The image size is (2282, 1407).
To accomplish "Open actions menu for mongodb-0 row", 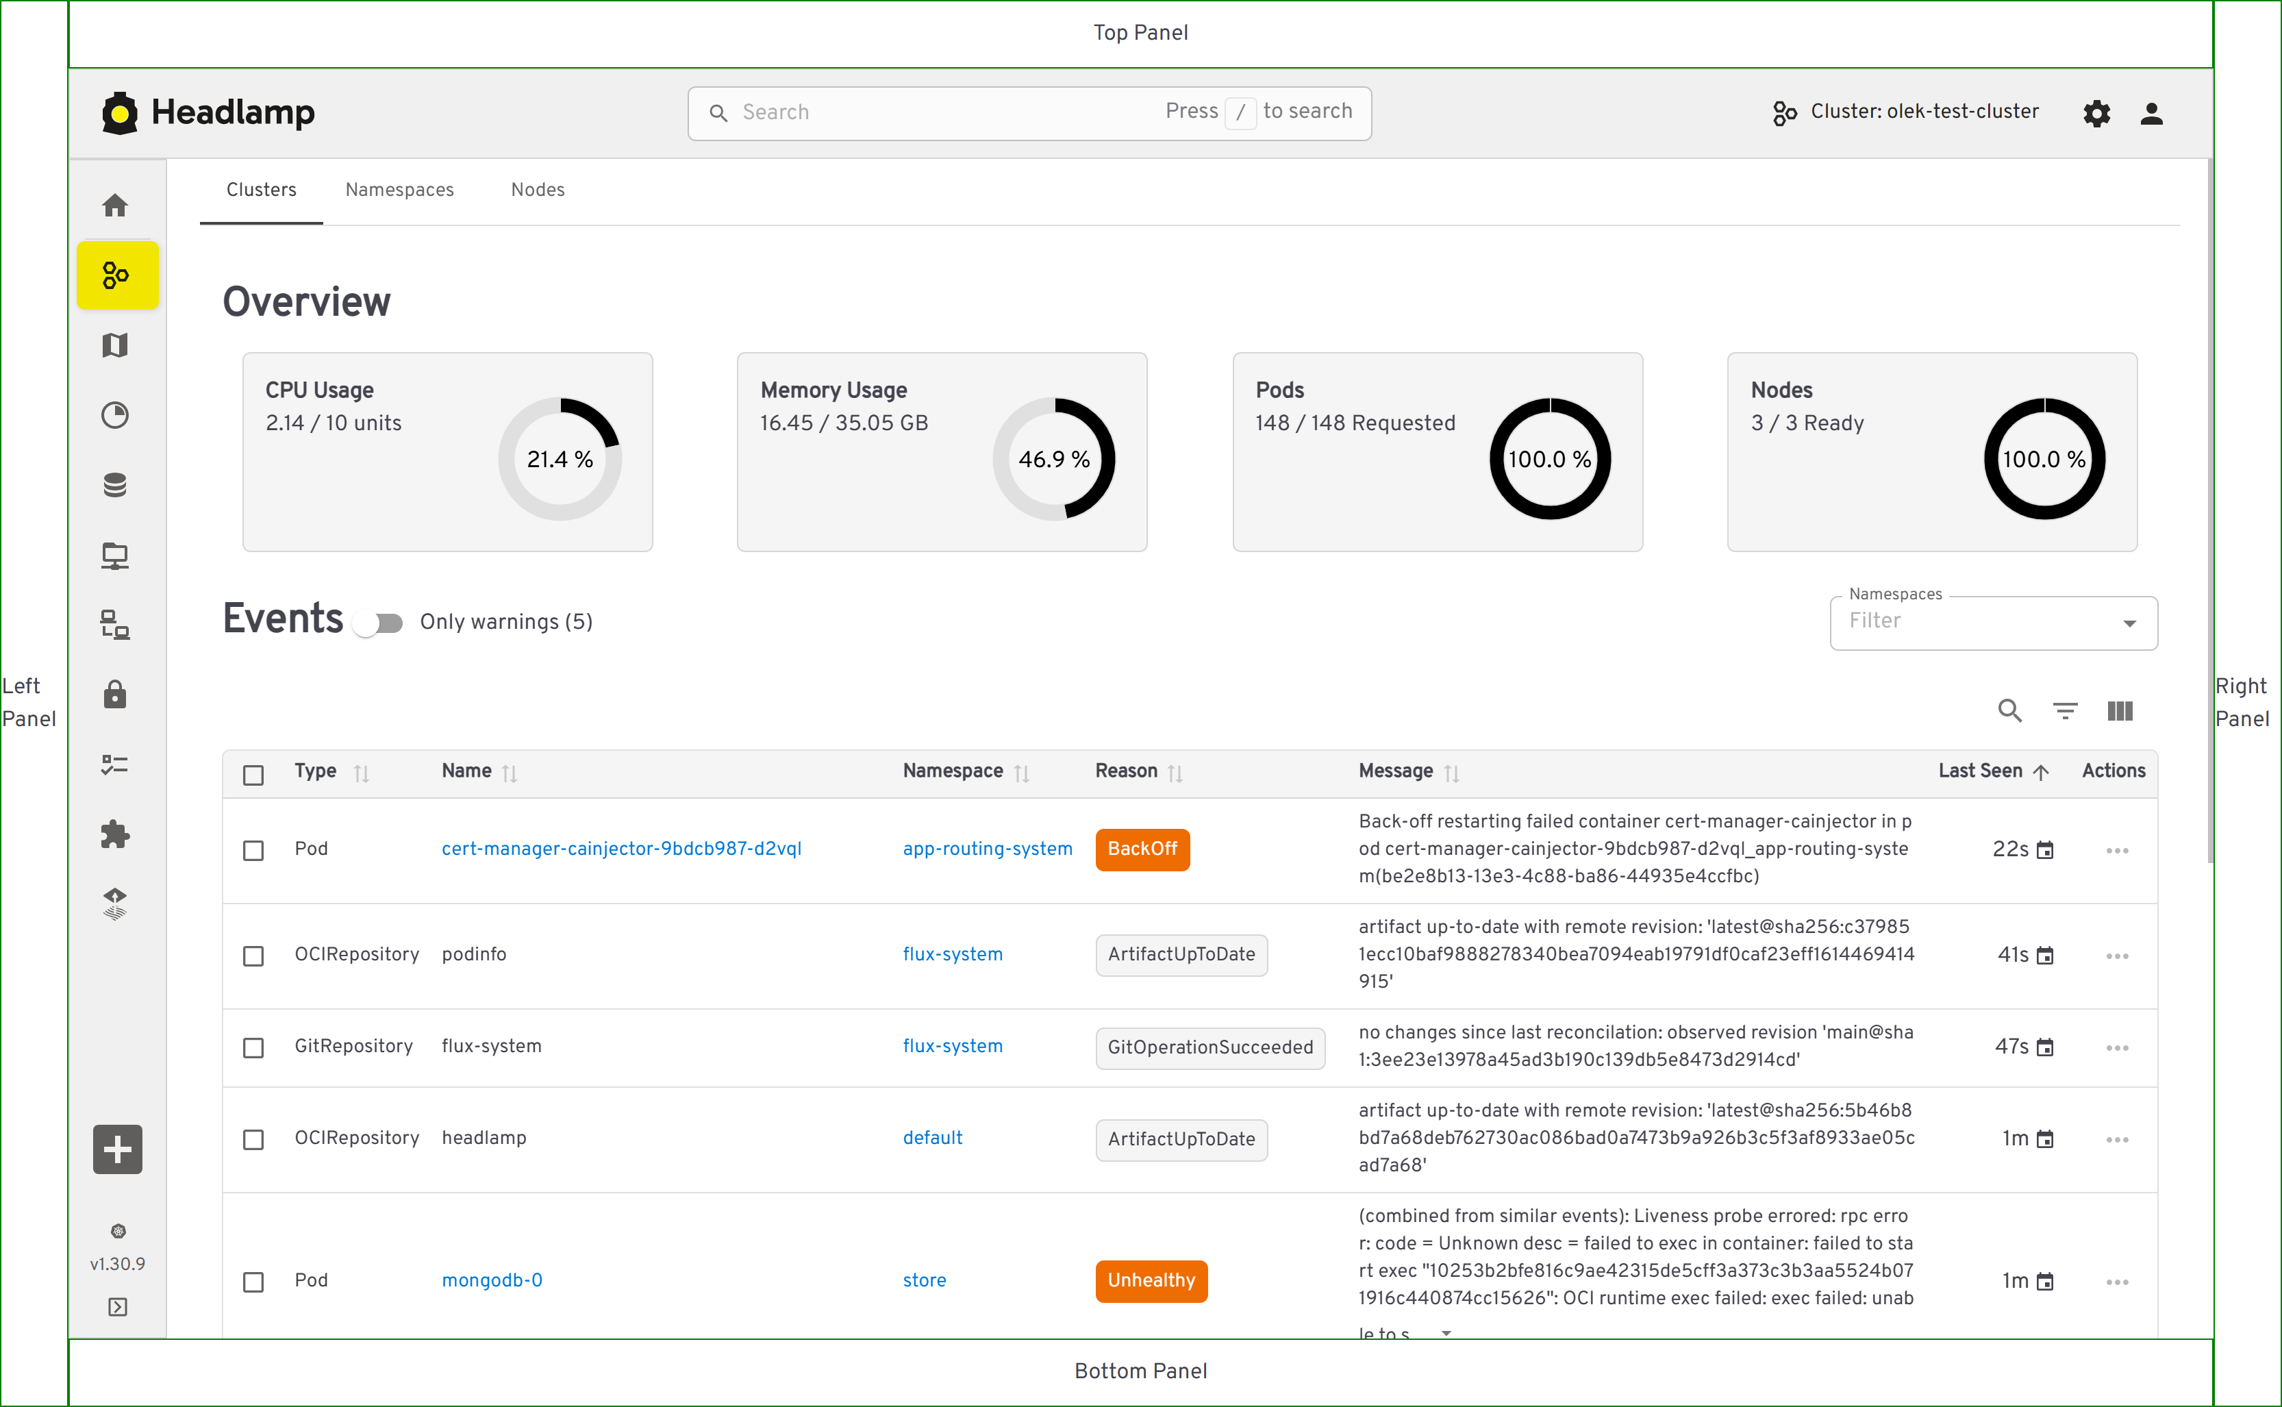I will [x=2118, y=1282].
